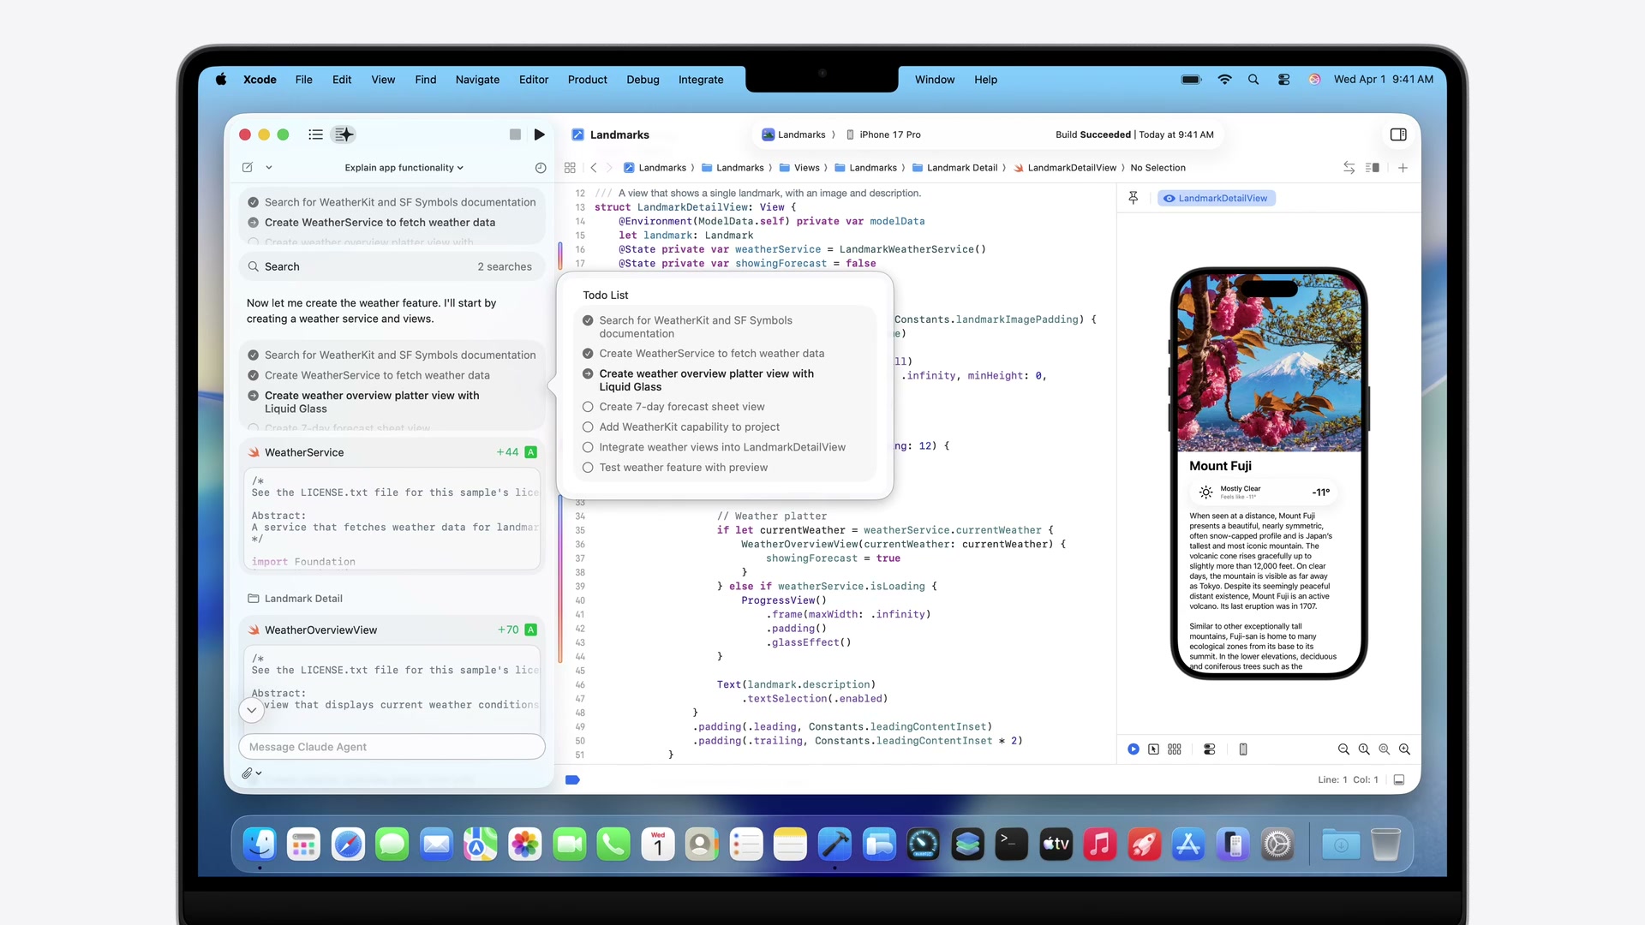1645x925 pixels.
Task: Click the scroll-down chevron circle button
Action: pyautogui.click(x=251, y=709)
